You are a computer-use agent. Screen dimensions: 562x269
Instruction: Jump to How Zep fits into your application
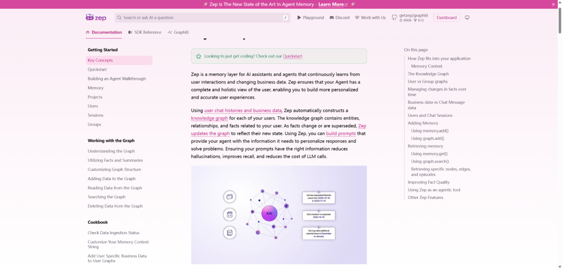(439, 59)
